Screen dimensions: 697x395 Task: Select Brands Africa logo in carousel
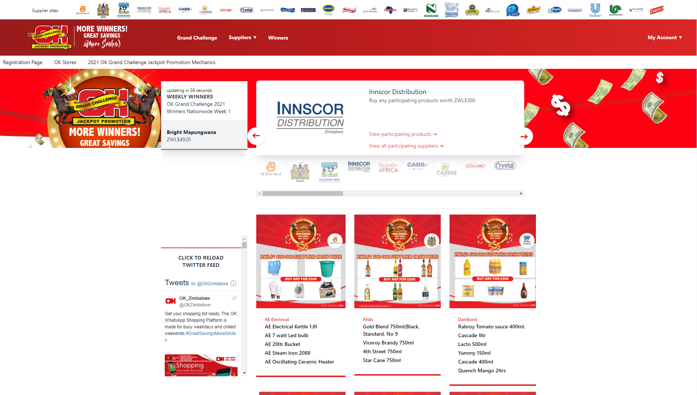pyautogui.click(x=388, y=168)
